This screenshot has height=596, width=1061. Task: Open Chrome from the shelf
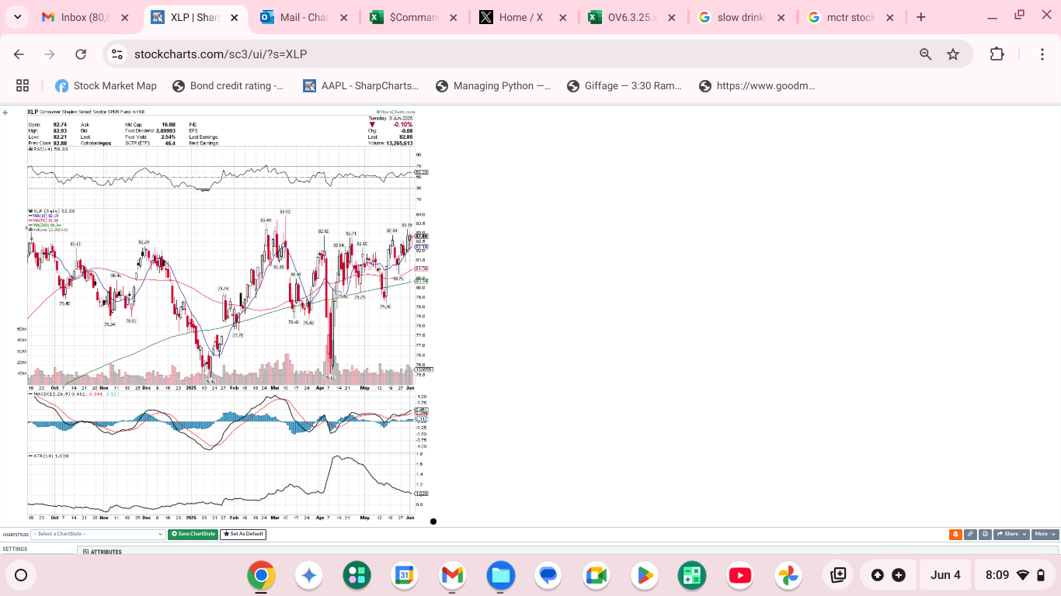[261, 575]
